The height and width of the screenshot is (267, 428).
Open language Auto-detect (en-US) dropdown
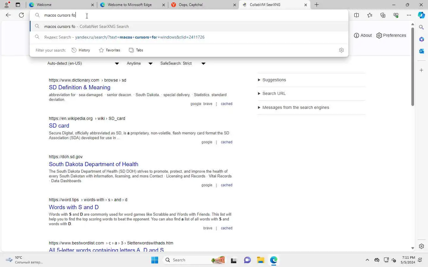[x=83, y=63]
